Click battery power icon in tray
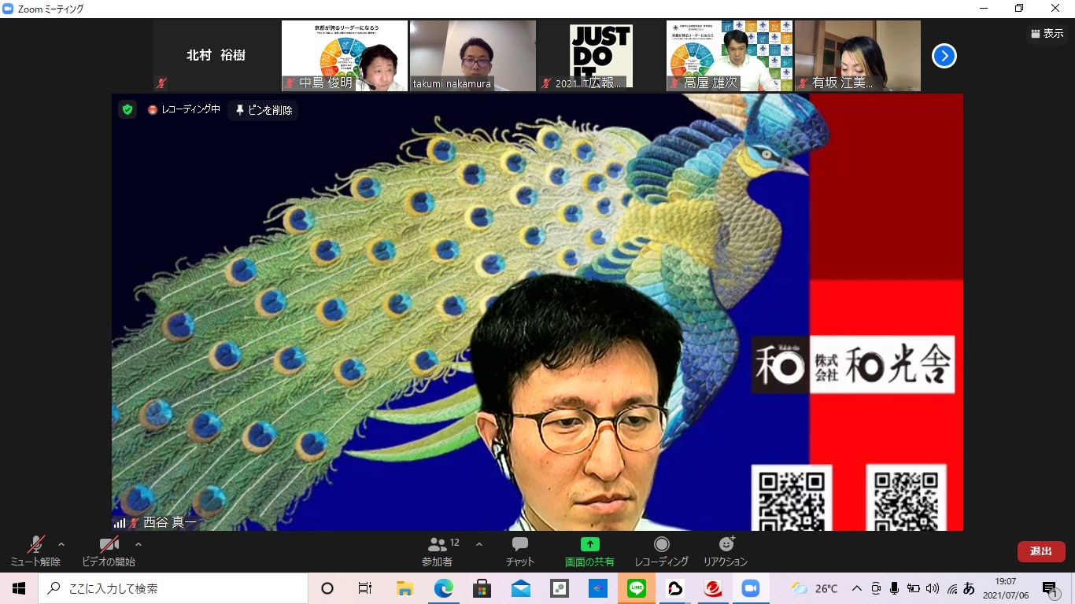This screenshot has width=1075, height=604. click(x=914, y=588)
